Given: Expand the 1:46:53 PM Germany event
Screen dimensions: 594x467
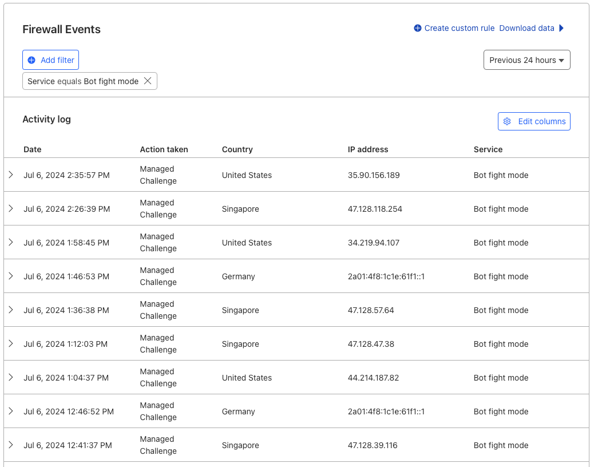Looking at the screenshot, I should coord(11,276).
